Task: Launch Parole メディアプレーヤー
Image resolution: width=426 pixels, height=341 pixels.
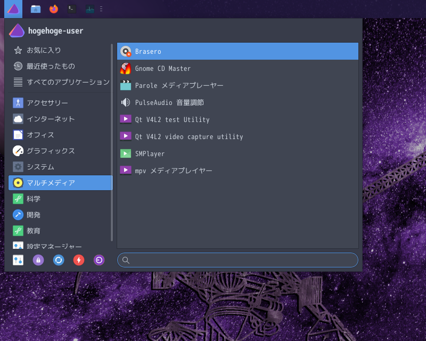Action: tap(237, 85)
